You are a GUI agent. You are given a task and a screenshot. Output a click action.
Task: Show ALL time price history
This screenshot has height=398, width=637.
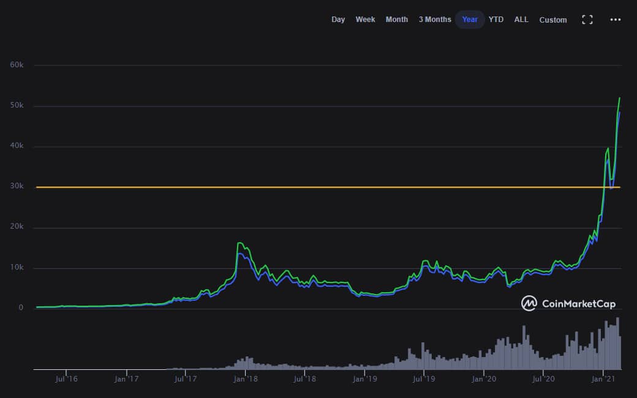click(521, 20)
